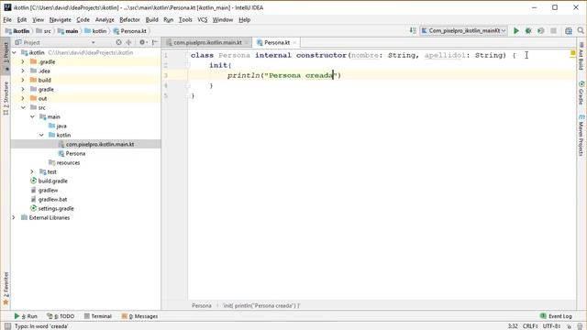Collapse the kotlin folder

[41, 135]
